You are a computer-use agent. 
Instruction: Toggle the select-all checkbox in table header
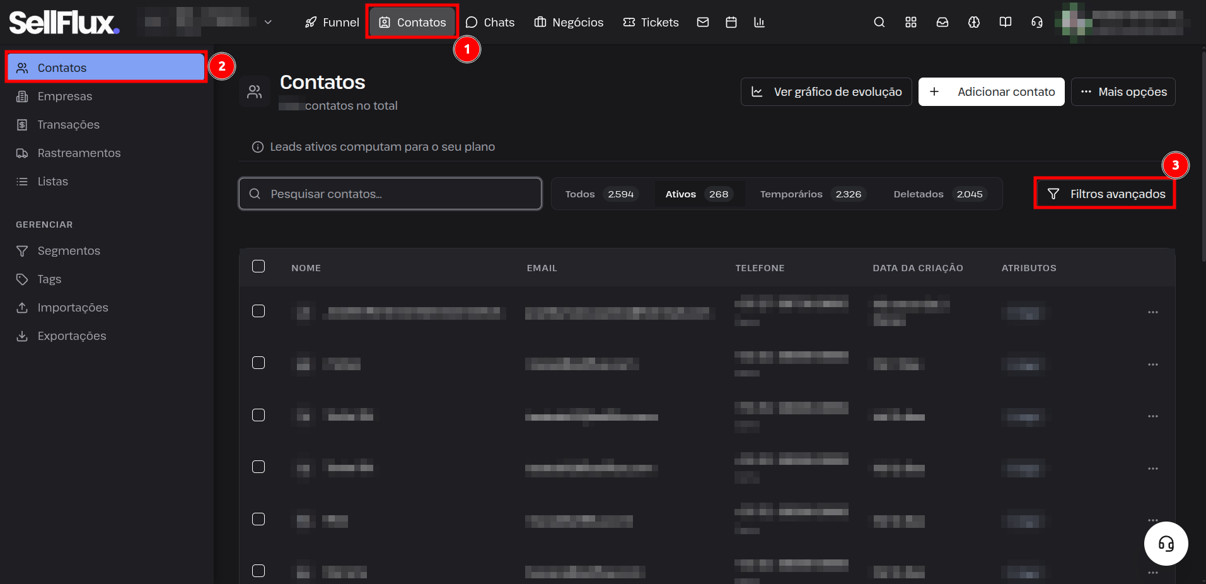click(x=258, y=266)
